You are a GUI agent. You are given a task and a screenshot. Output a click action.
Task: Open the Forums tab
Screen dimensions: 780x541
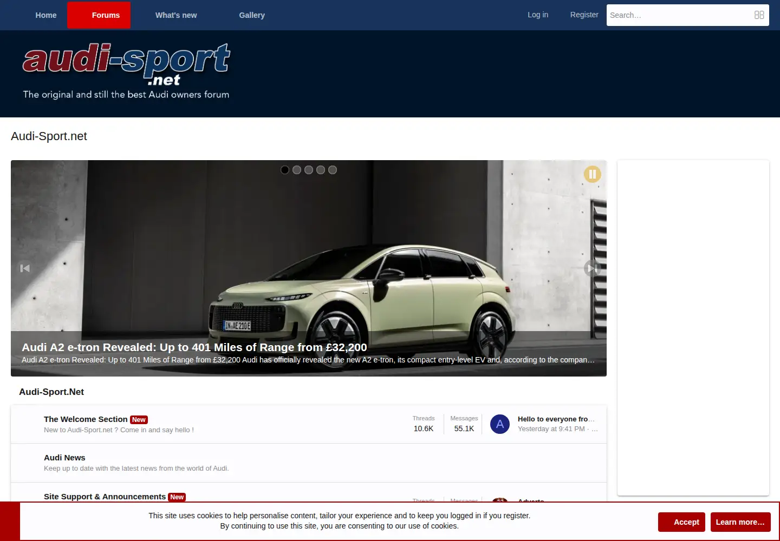coord(99,15)
